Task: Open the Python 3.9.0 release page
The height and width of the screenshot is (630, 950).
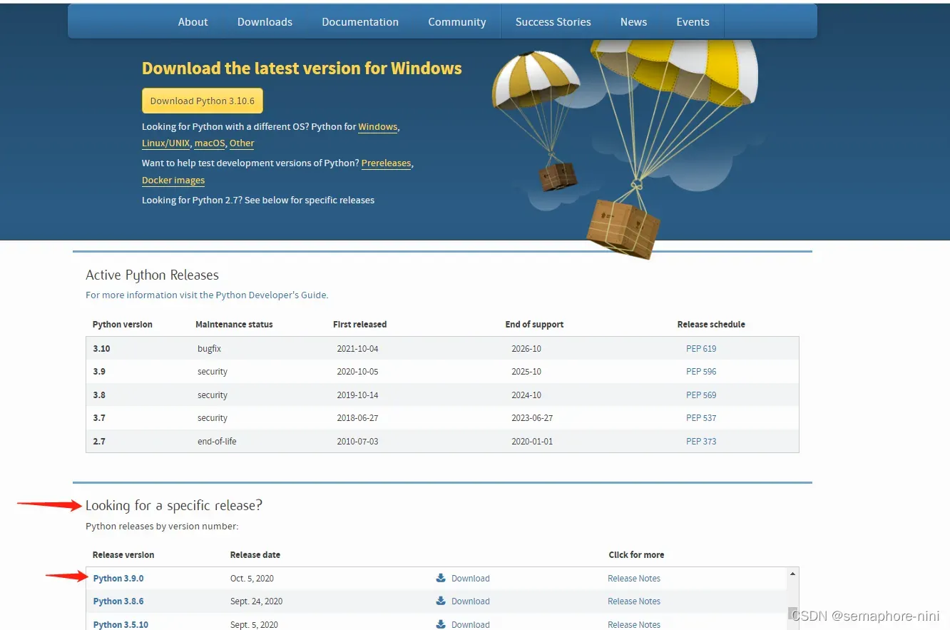Action: point(118,579)
